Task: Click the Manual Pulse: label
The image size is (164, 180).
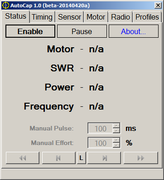Action: click(x=52, y=128)
